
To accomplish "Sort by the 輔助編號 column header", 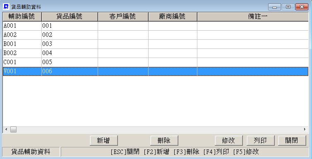I will pos(22,17).
